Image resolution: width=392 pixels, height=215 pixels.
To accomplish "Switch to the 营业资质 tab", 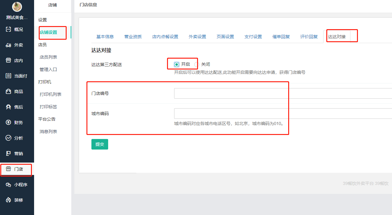I will 133,37.
